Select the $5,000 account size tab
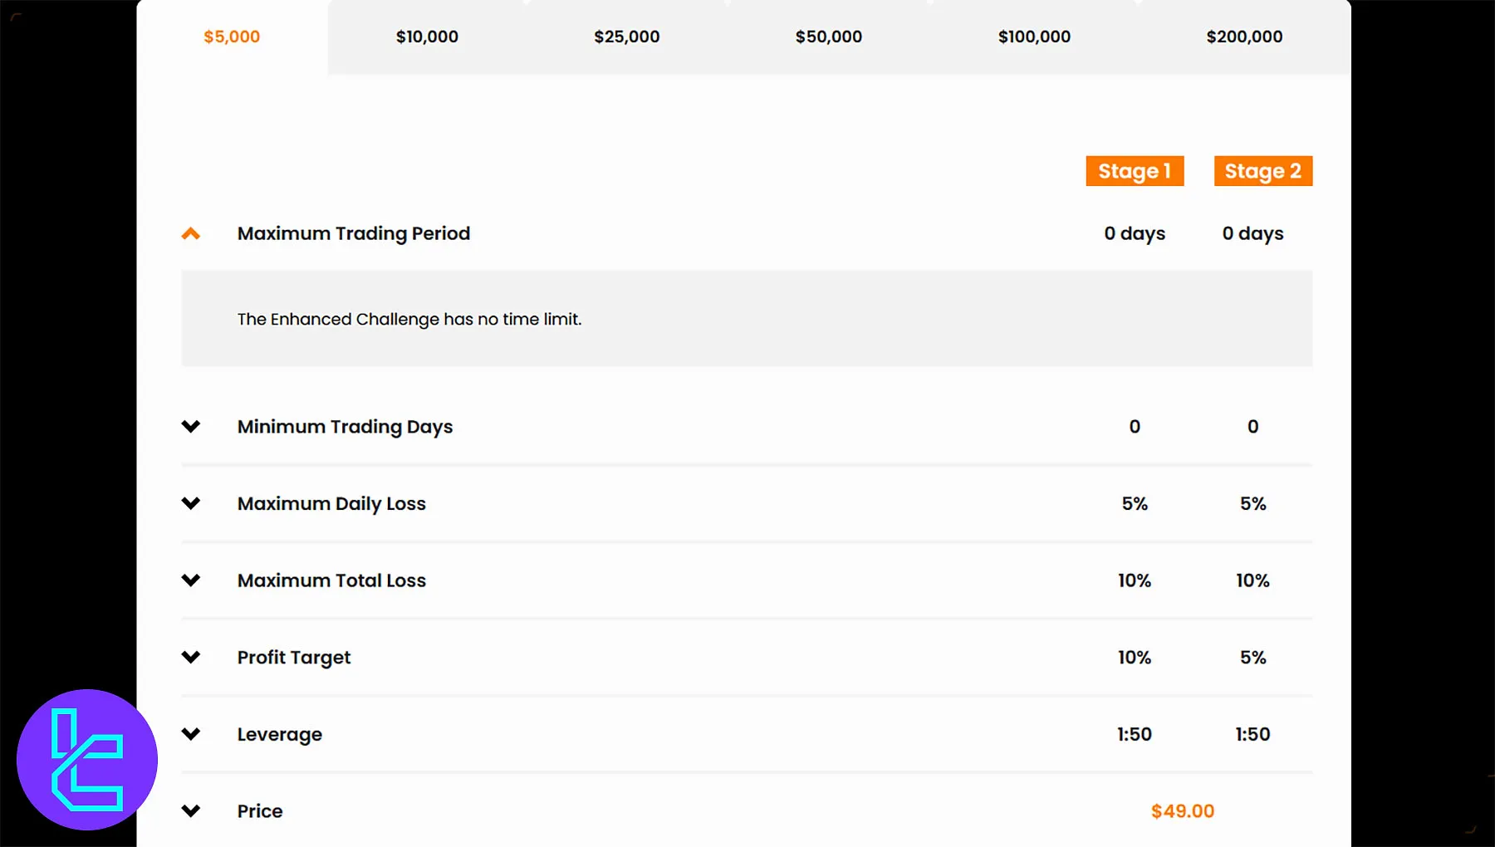Image resolution: width=1495 pixels, height=847 pixels. [x=232, y=37]
